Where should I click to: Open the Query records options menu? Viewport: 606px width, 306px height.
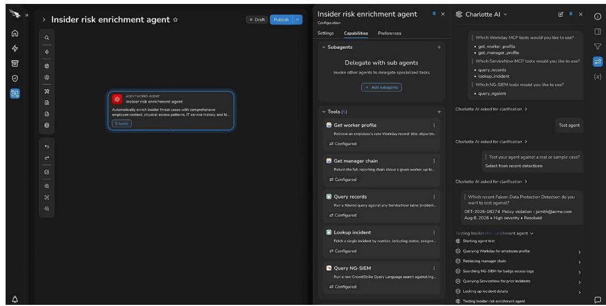pos(434,197)
